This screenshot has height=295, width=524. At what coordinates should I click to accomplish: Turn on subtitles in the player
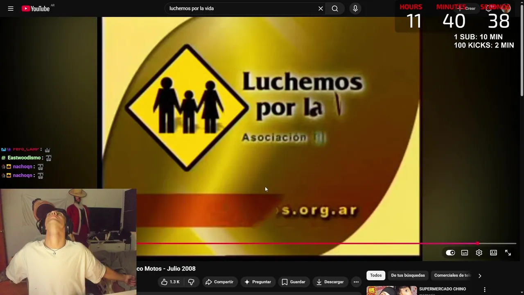pyautogui.click(x=465, y=253)
